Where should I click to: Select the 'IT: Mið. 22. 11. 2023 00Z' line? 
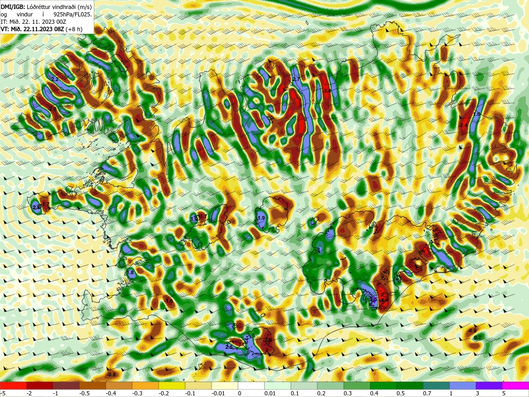33,22
